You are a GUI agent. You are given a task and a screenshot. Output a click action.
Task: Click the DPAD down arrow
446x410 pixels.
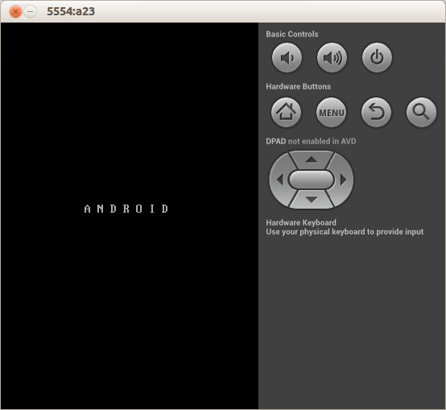pyautogui.click(x=312, y=200)
